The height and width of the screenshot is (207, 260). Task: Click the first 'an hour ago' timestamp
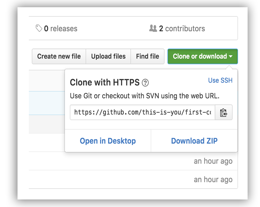click(213, 161)
